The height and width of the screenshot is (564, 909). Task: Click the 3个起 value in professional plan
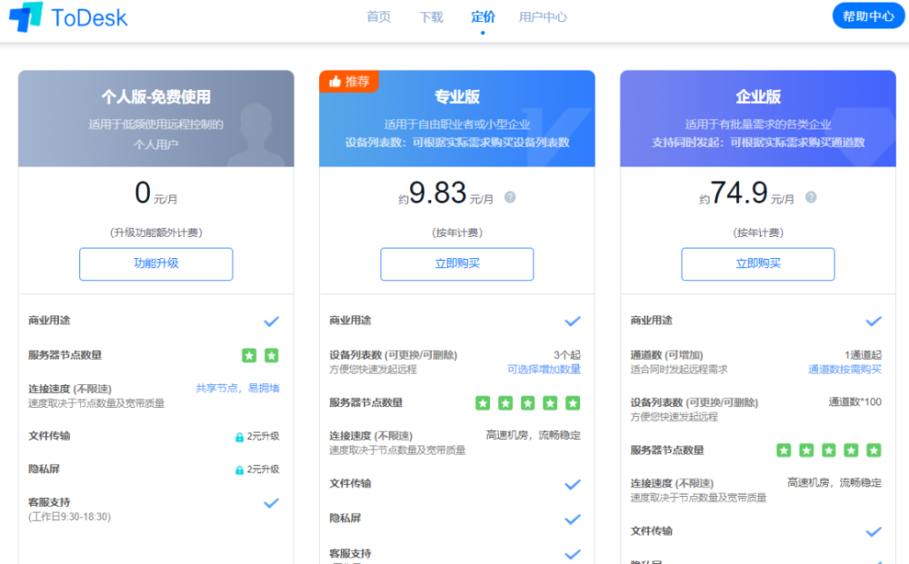coord(567,355)
